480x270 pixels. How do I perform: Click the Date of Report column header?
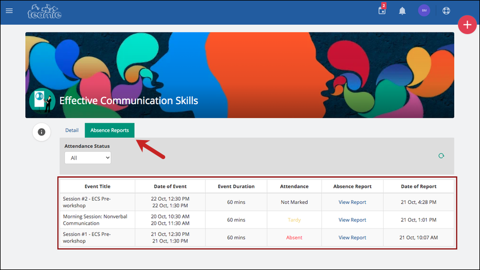pyautogui.click(x=418, y=187)
